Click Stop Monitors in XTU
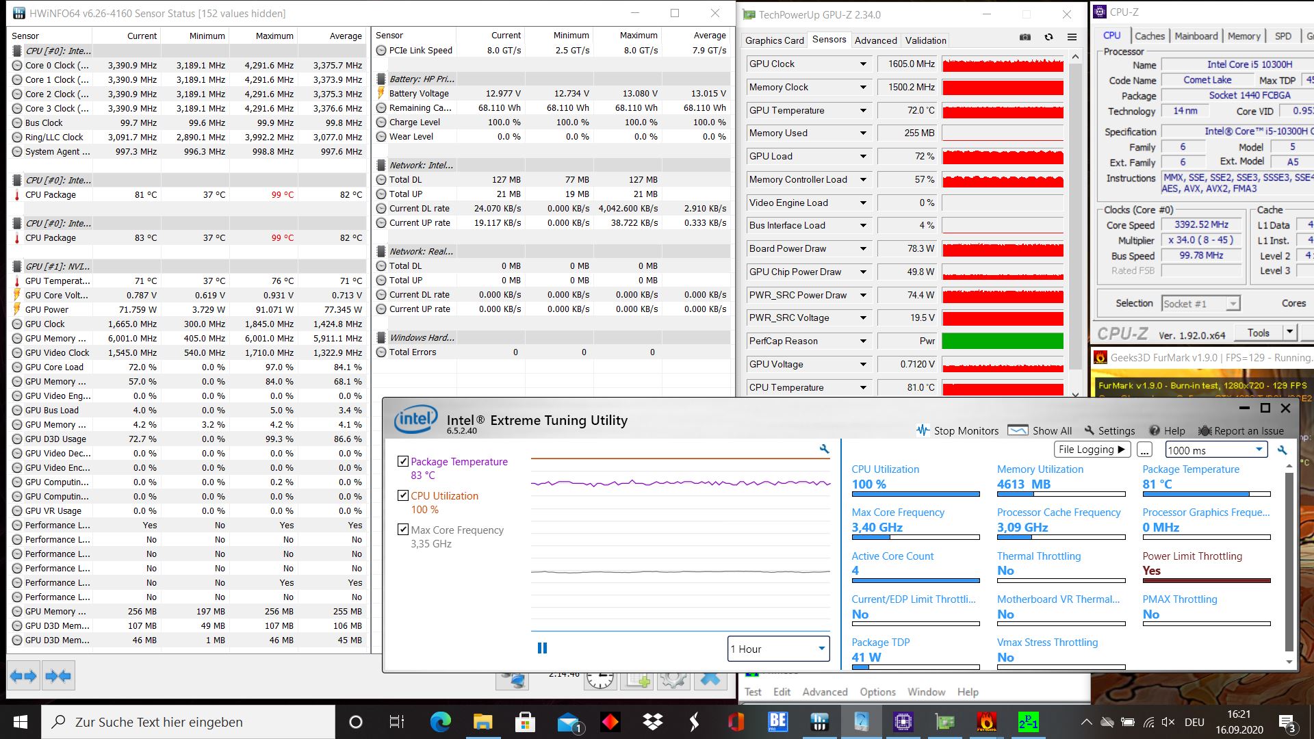Image resolution: width=1314 pixels, height=739 pixels. coord(957,430)
